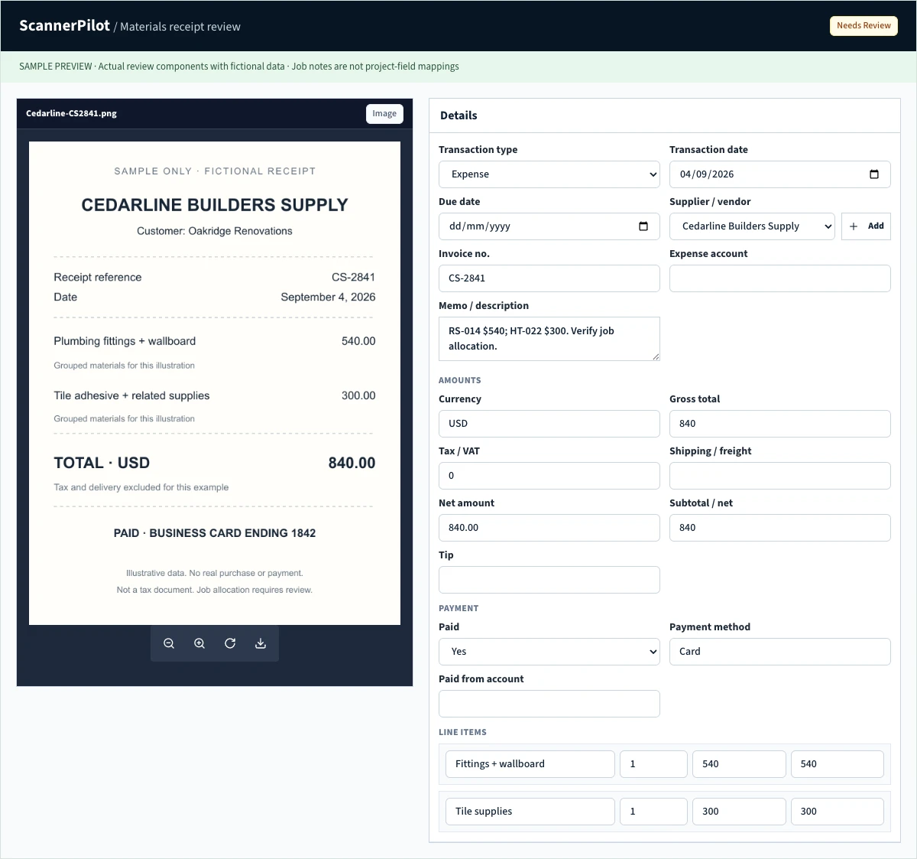Click line total field of Fittings + wallboard row

[838, 764]
